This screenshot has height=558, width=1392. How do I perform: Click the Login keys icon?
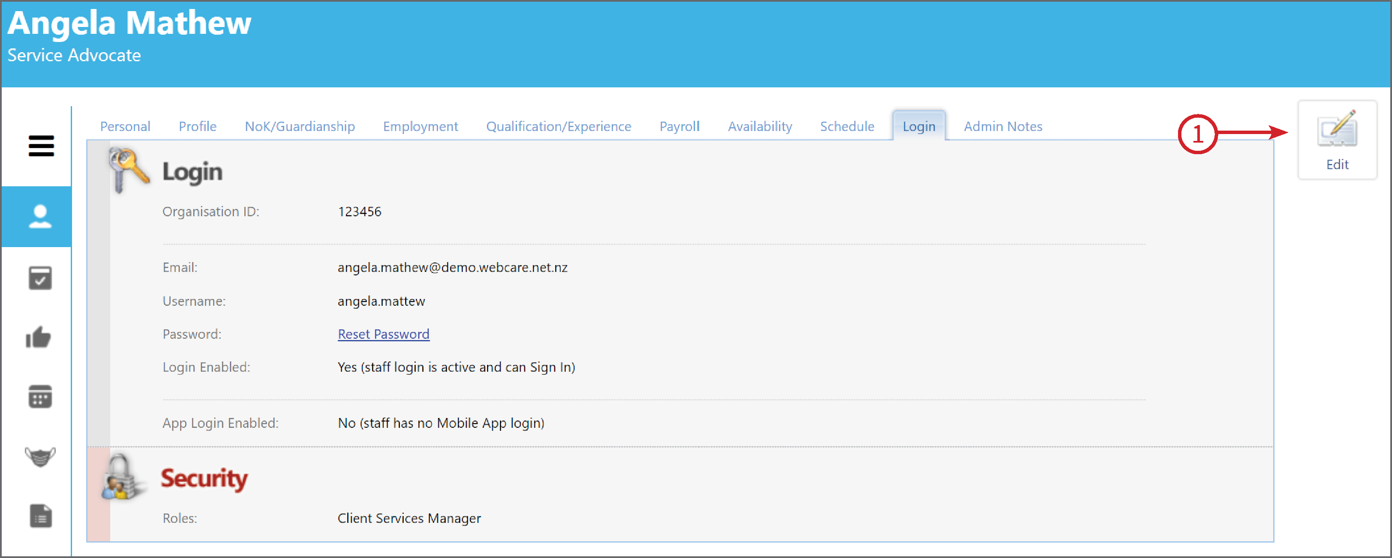point(129,170)
